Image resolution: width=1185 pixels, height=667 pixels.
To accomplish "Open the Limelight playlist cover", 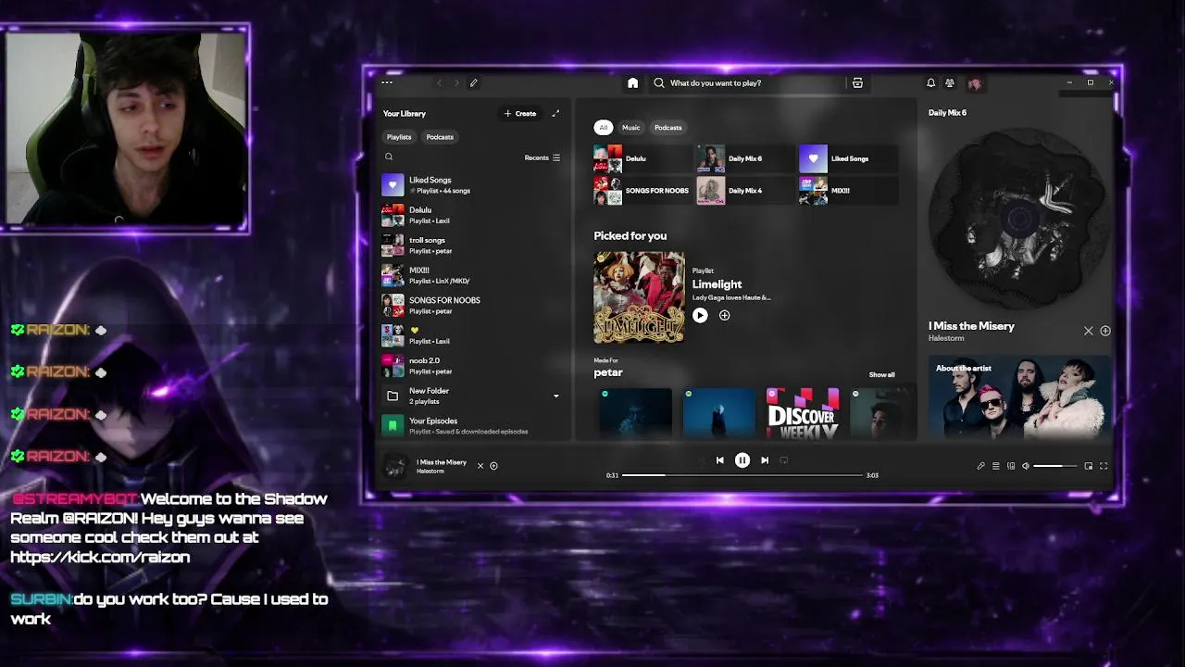I will tap(639, 297).
